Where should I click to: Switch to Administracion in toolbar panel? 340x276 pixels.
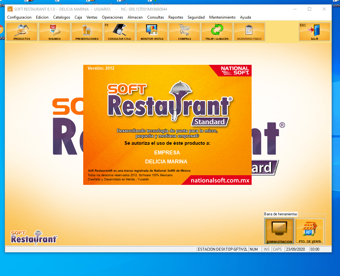pyautogui.click(x=279, y=231)
